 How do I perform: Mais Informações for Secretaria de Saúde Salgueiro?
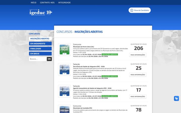pos(138,75)
